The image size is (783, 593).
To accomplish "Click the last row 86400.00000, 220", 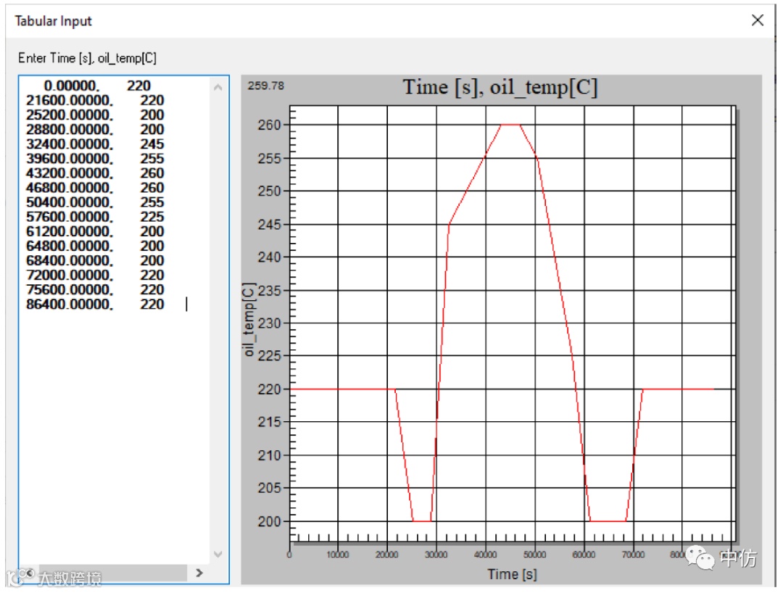I will [95, 304].
